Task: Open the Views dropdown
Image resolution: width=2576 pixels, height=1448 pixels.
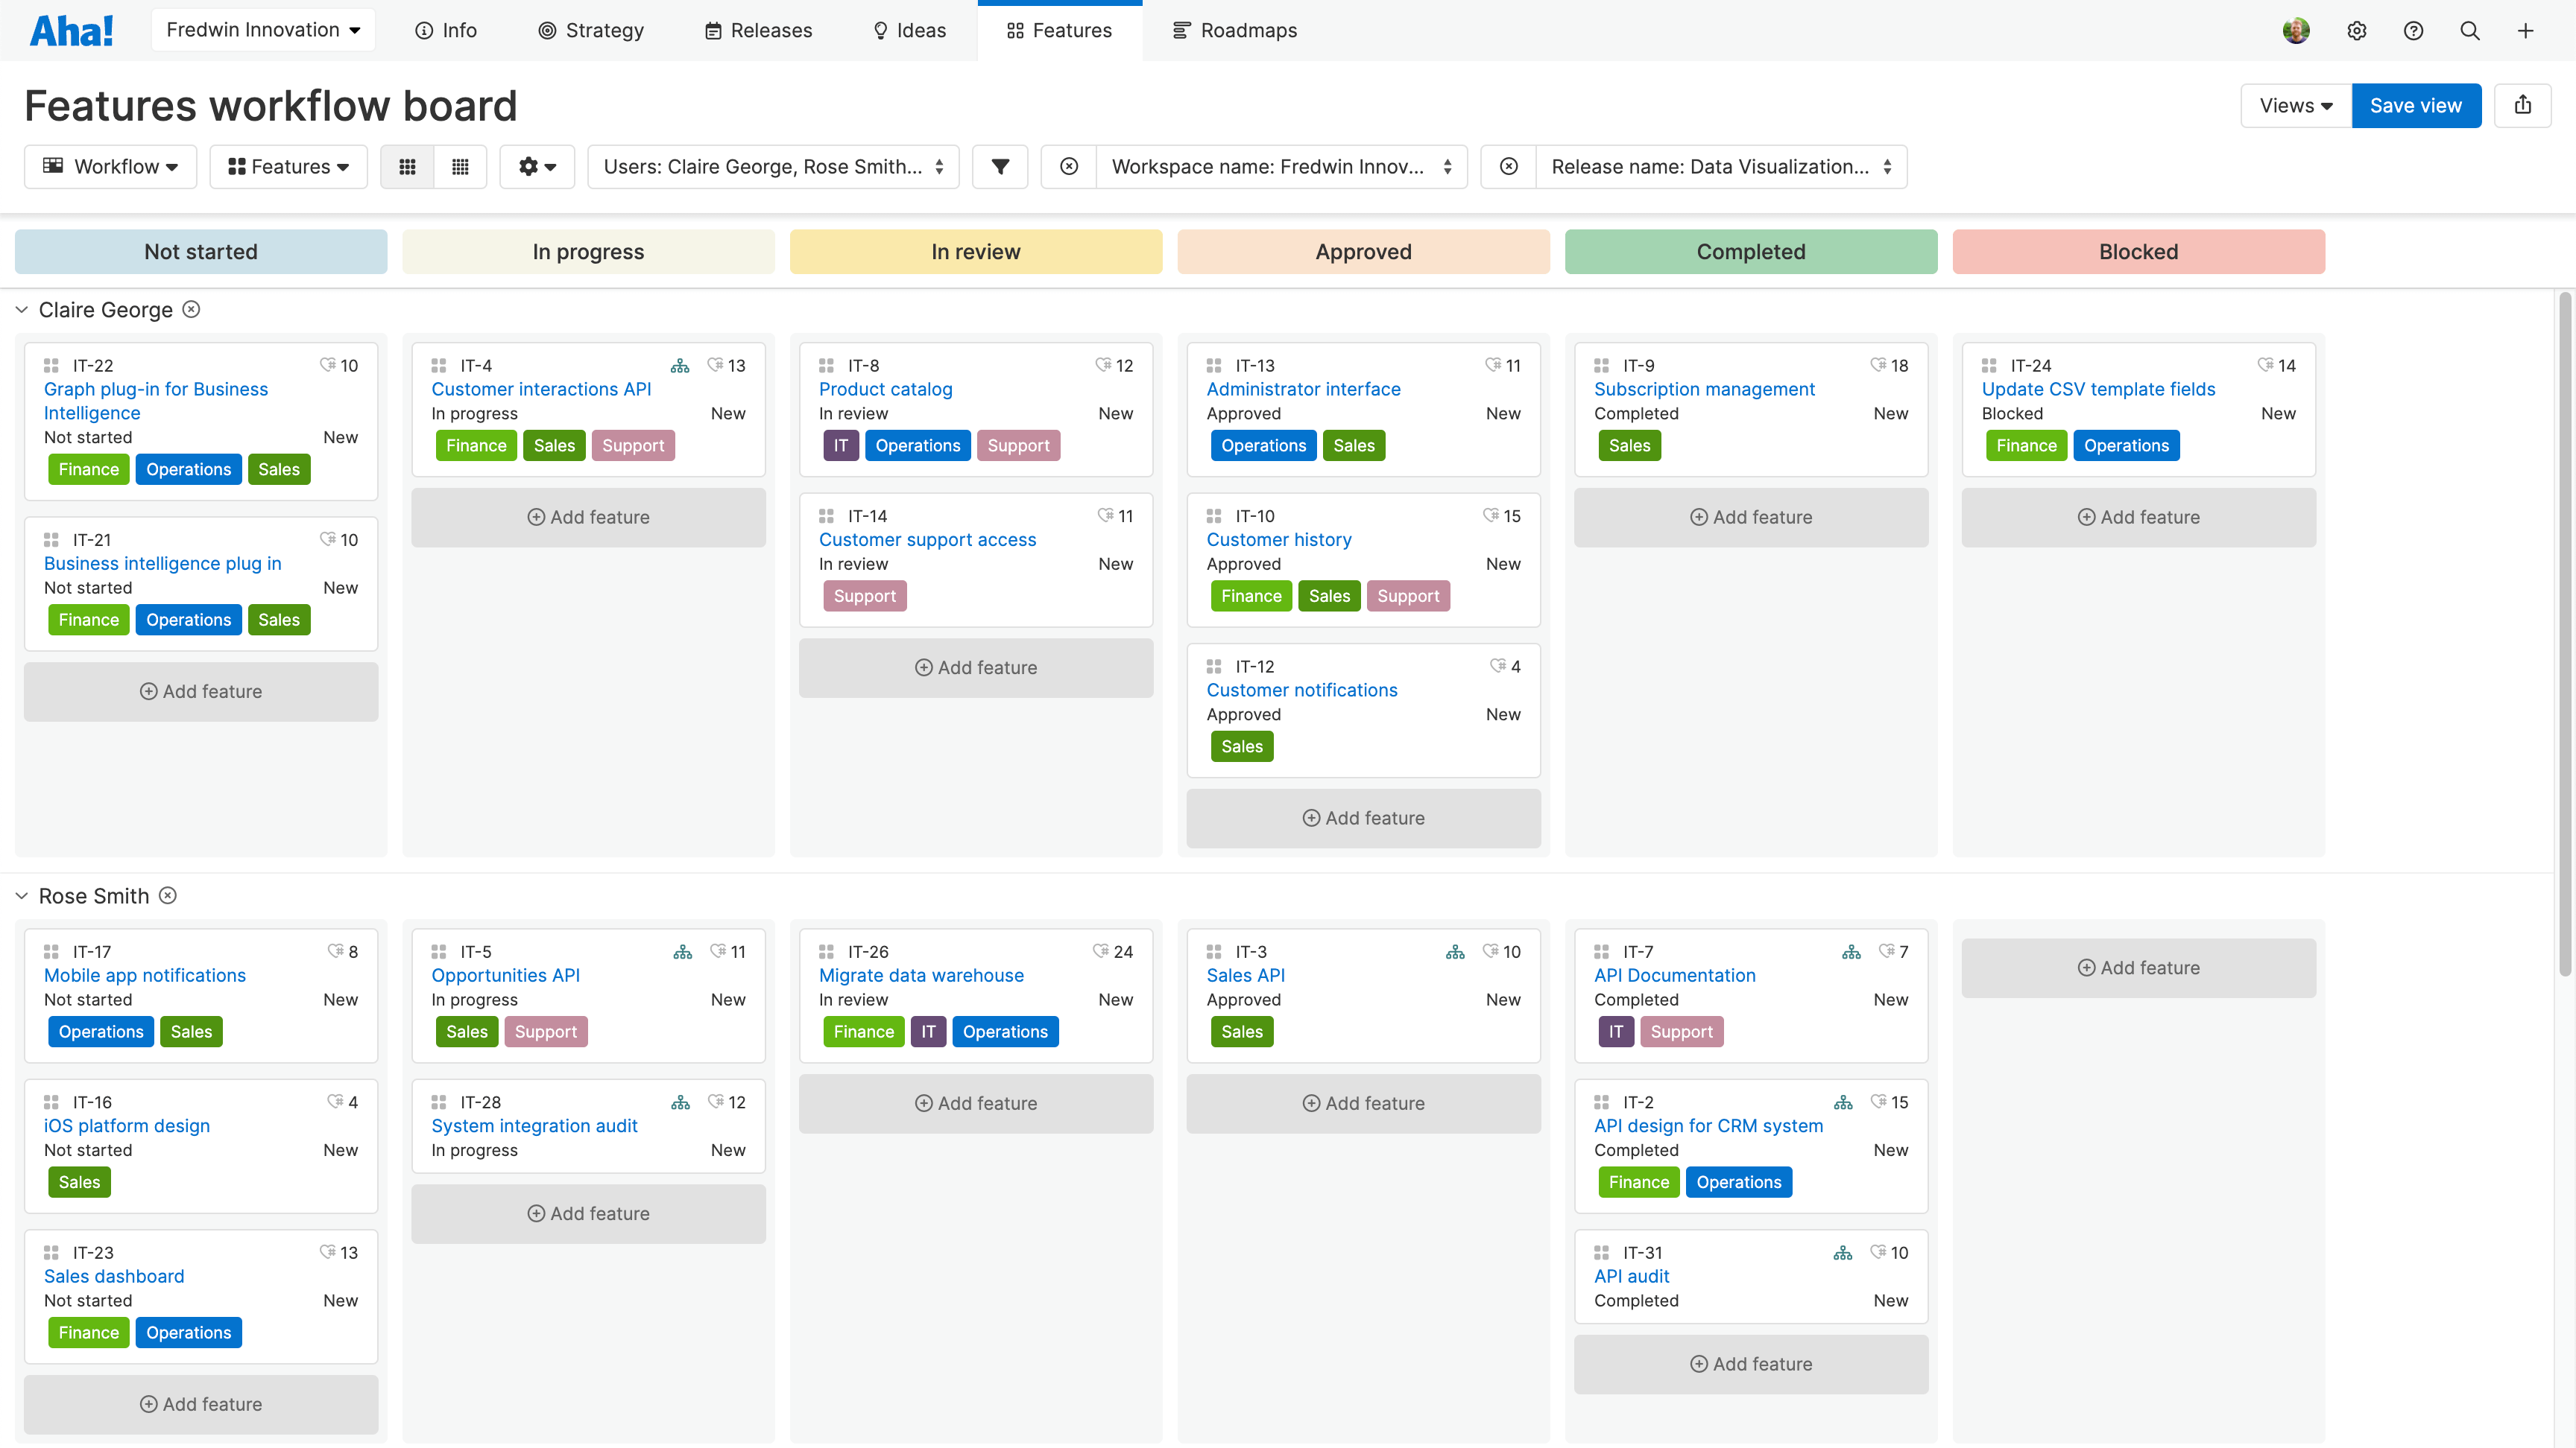Action: [x=2294, y=105]
